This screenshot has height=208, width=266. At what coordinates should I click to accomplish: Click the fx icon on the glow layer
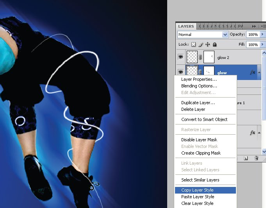coord(253,72)
